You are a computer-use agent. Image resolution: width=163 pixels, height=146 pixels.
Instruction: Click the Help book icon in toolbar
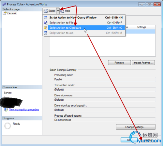coord(62,11)
